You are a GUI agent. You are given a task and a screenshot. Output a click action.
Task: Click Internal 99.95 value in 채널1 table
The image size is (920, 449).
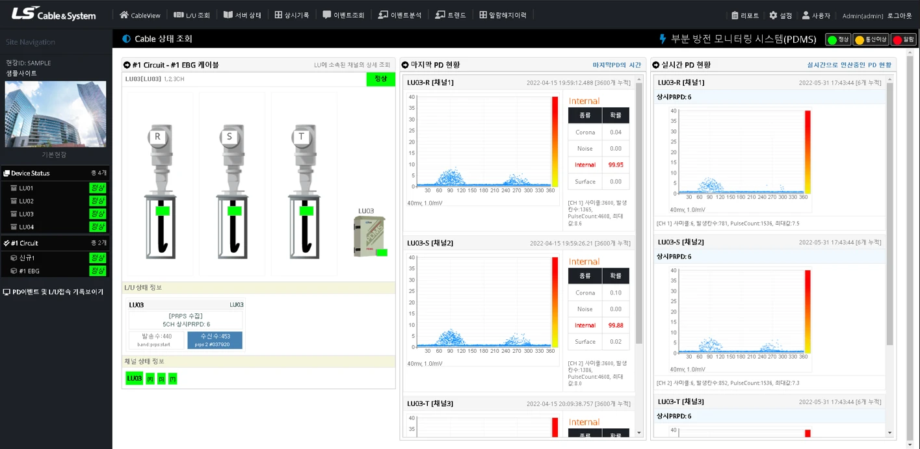(615, 165)
